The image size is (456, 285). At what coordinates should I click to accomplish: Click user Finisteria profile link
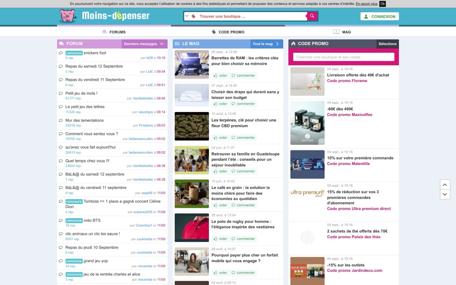[x=146, y=125]
